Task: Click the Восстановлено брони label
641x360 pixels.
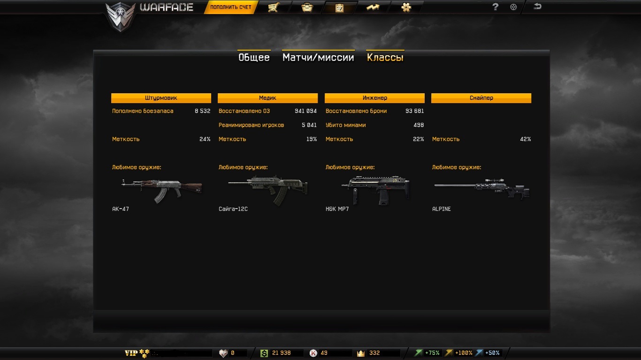Action: pos(356,111)
